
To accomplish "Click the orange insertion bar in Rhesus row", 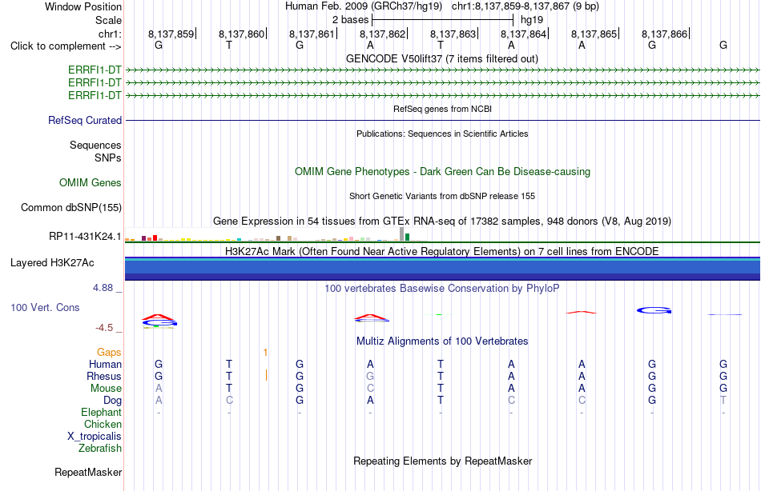I will pos(267,375).
